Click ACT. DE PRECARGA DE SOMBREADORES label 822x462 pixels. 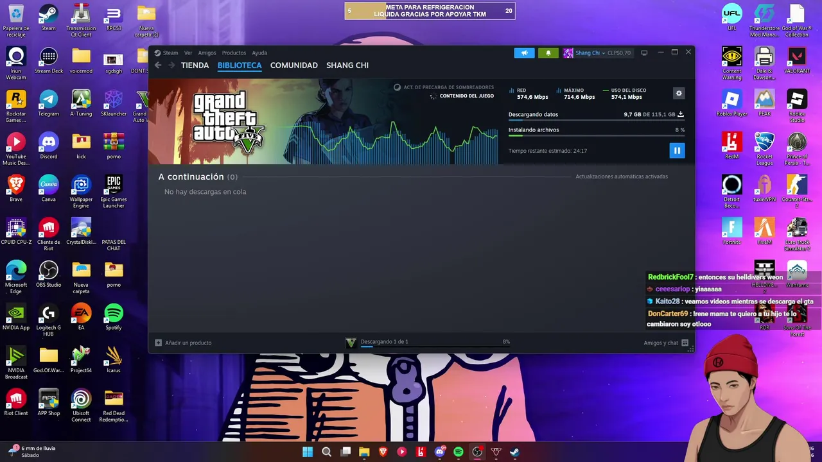449,87
